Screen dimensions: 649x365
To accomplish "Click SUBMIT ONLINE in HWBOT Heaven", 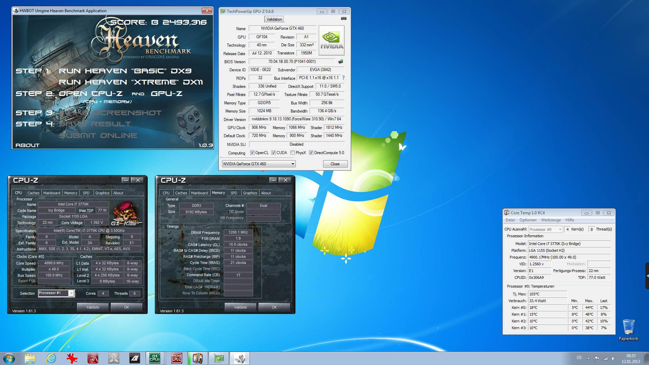I will [x=98, y=136].
